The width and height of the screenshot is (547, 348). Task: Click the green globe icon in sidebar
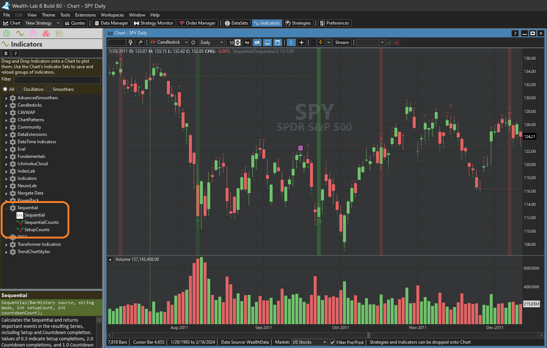click(7, 33)
